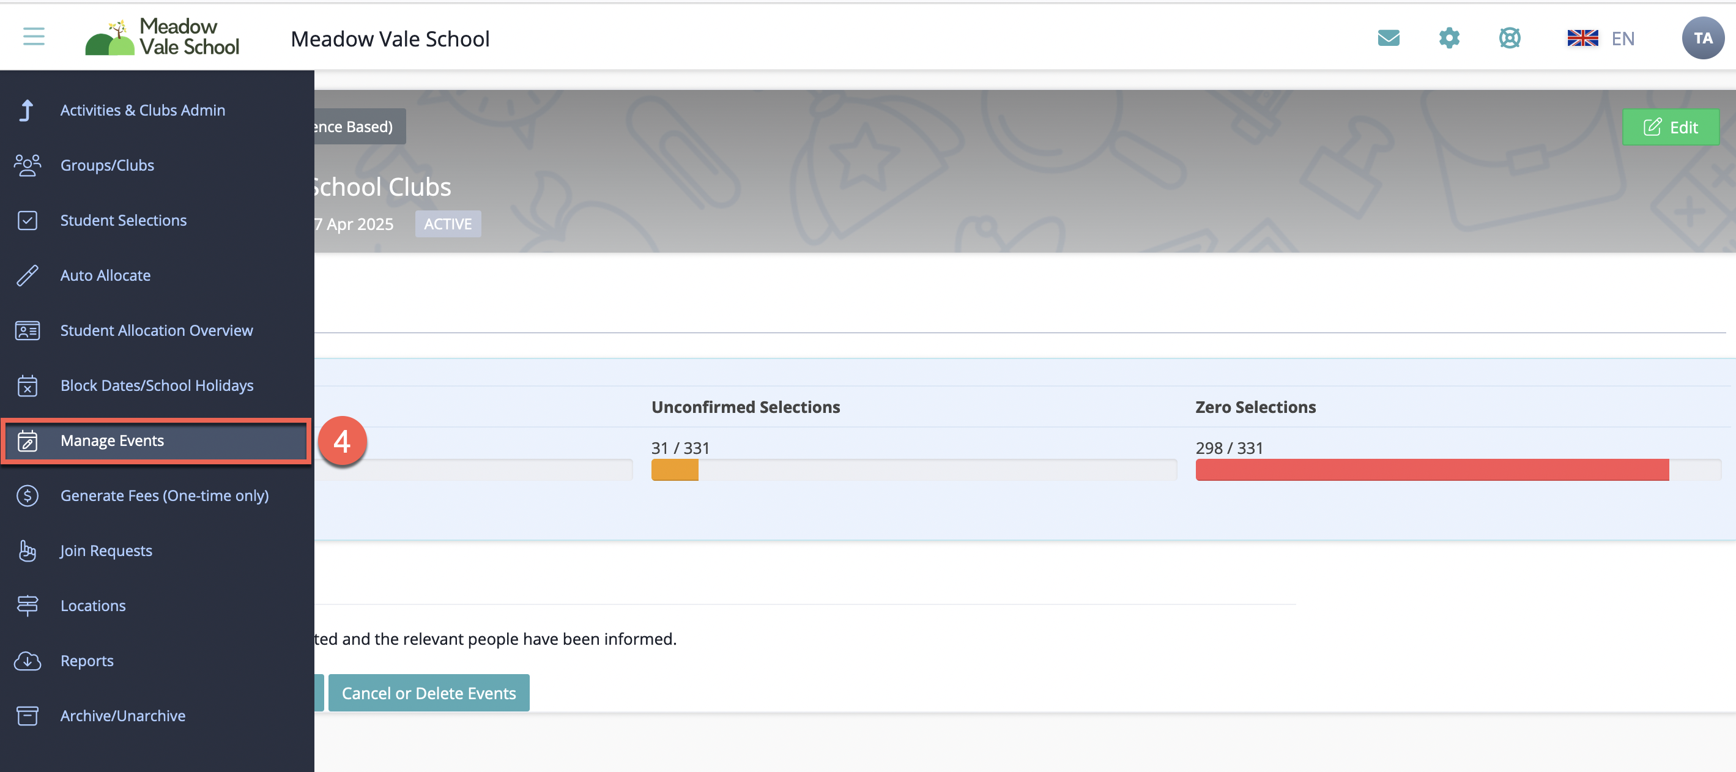Click the Meadow Vale School logo
The width and height of the screenshot is (1736, 772).
point(163,37)
